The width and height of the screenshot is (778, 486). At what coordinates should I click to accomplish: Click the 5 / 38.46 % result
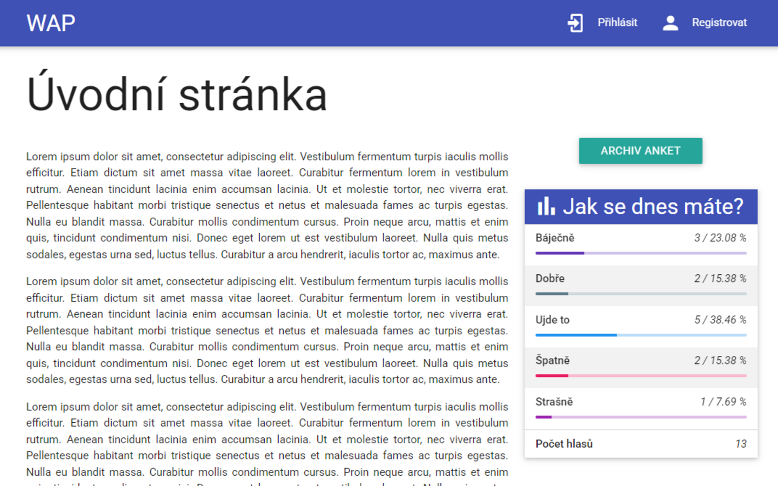(720, 320)
